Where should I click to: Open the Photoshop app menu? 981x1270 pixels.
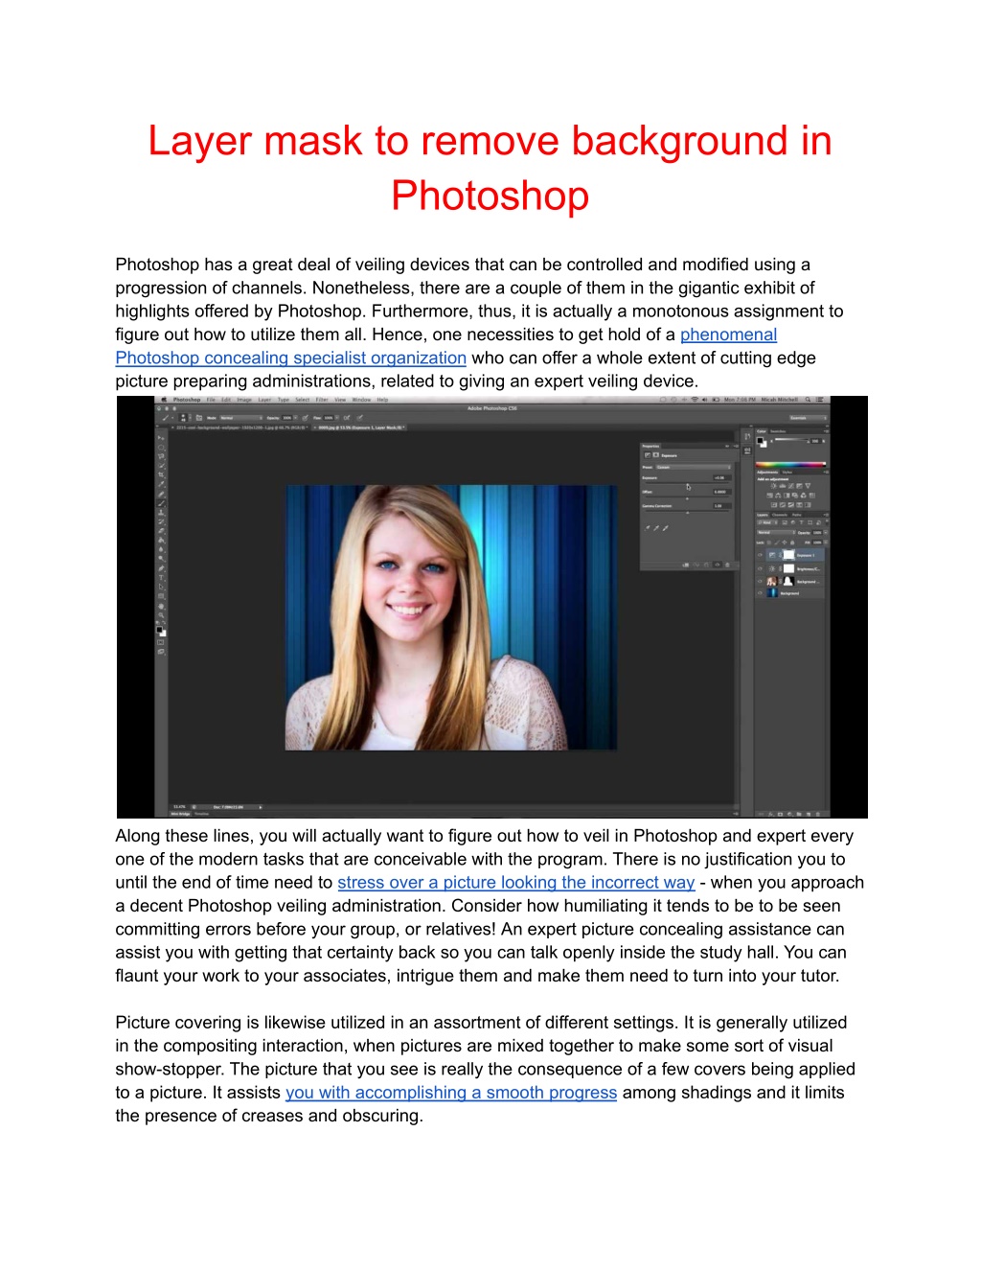(x=187, y=400)
